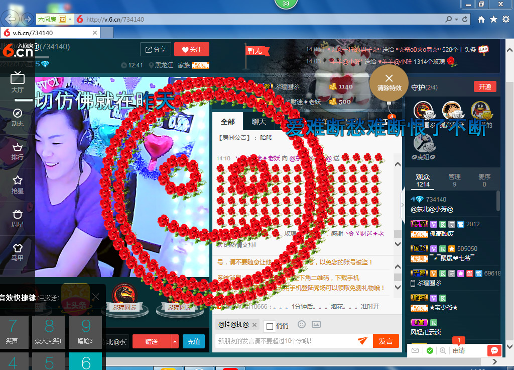The width and height of the screenshot is (514, 370).
Task: Select the 观众 1214 audience tab
Action: [x=423, y=180]
